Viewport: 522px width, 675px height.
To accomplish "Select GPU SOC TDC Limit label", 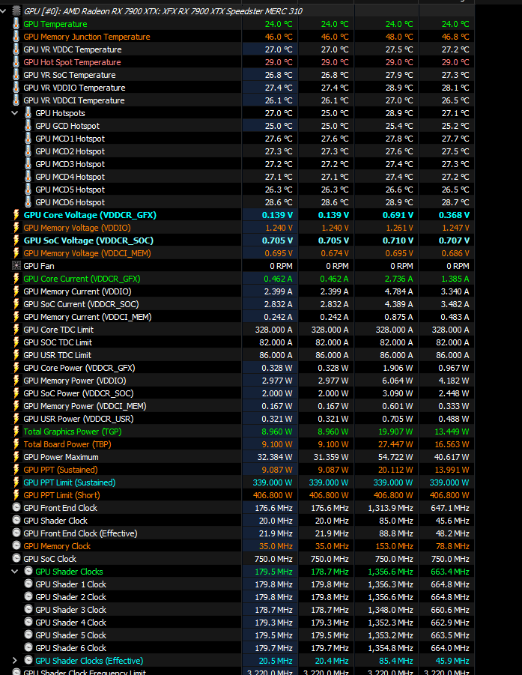I will (58, 342).
